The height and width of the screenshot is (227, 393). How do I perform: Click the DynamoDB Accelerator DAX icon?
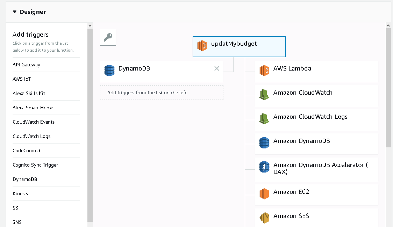pos(264,167)
